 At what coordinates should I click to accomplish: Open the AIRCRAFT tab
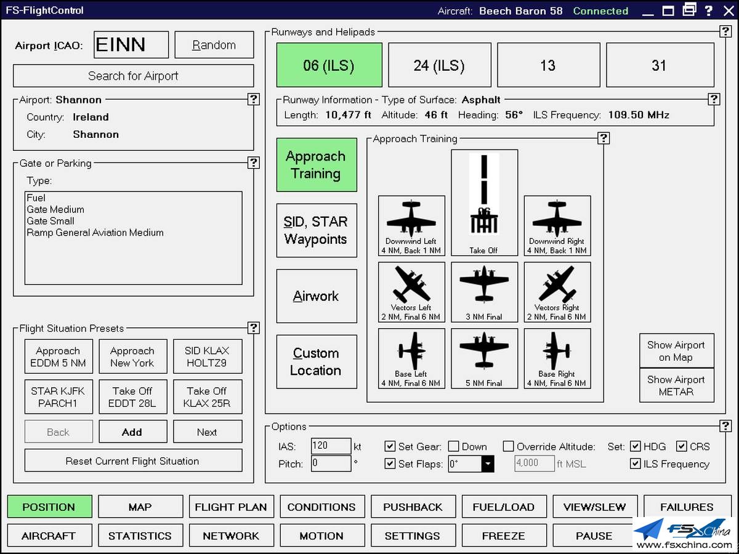click(49, 536)
